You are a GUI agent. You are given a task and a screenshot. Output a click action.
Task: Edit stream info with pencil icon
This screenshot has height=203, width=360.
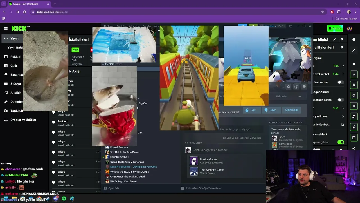[x=334, y=40]
